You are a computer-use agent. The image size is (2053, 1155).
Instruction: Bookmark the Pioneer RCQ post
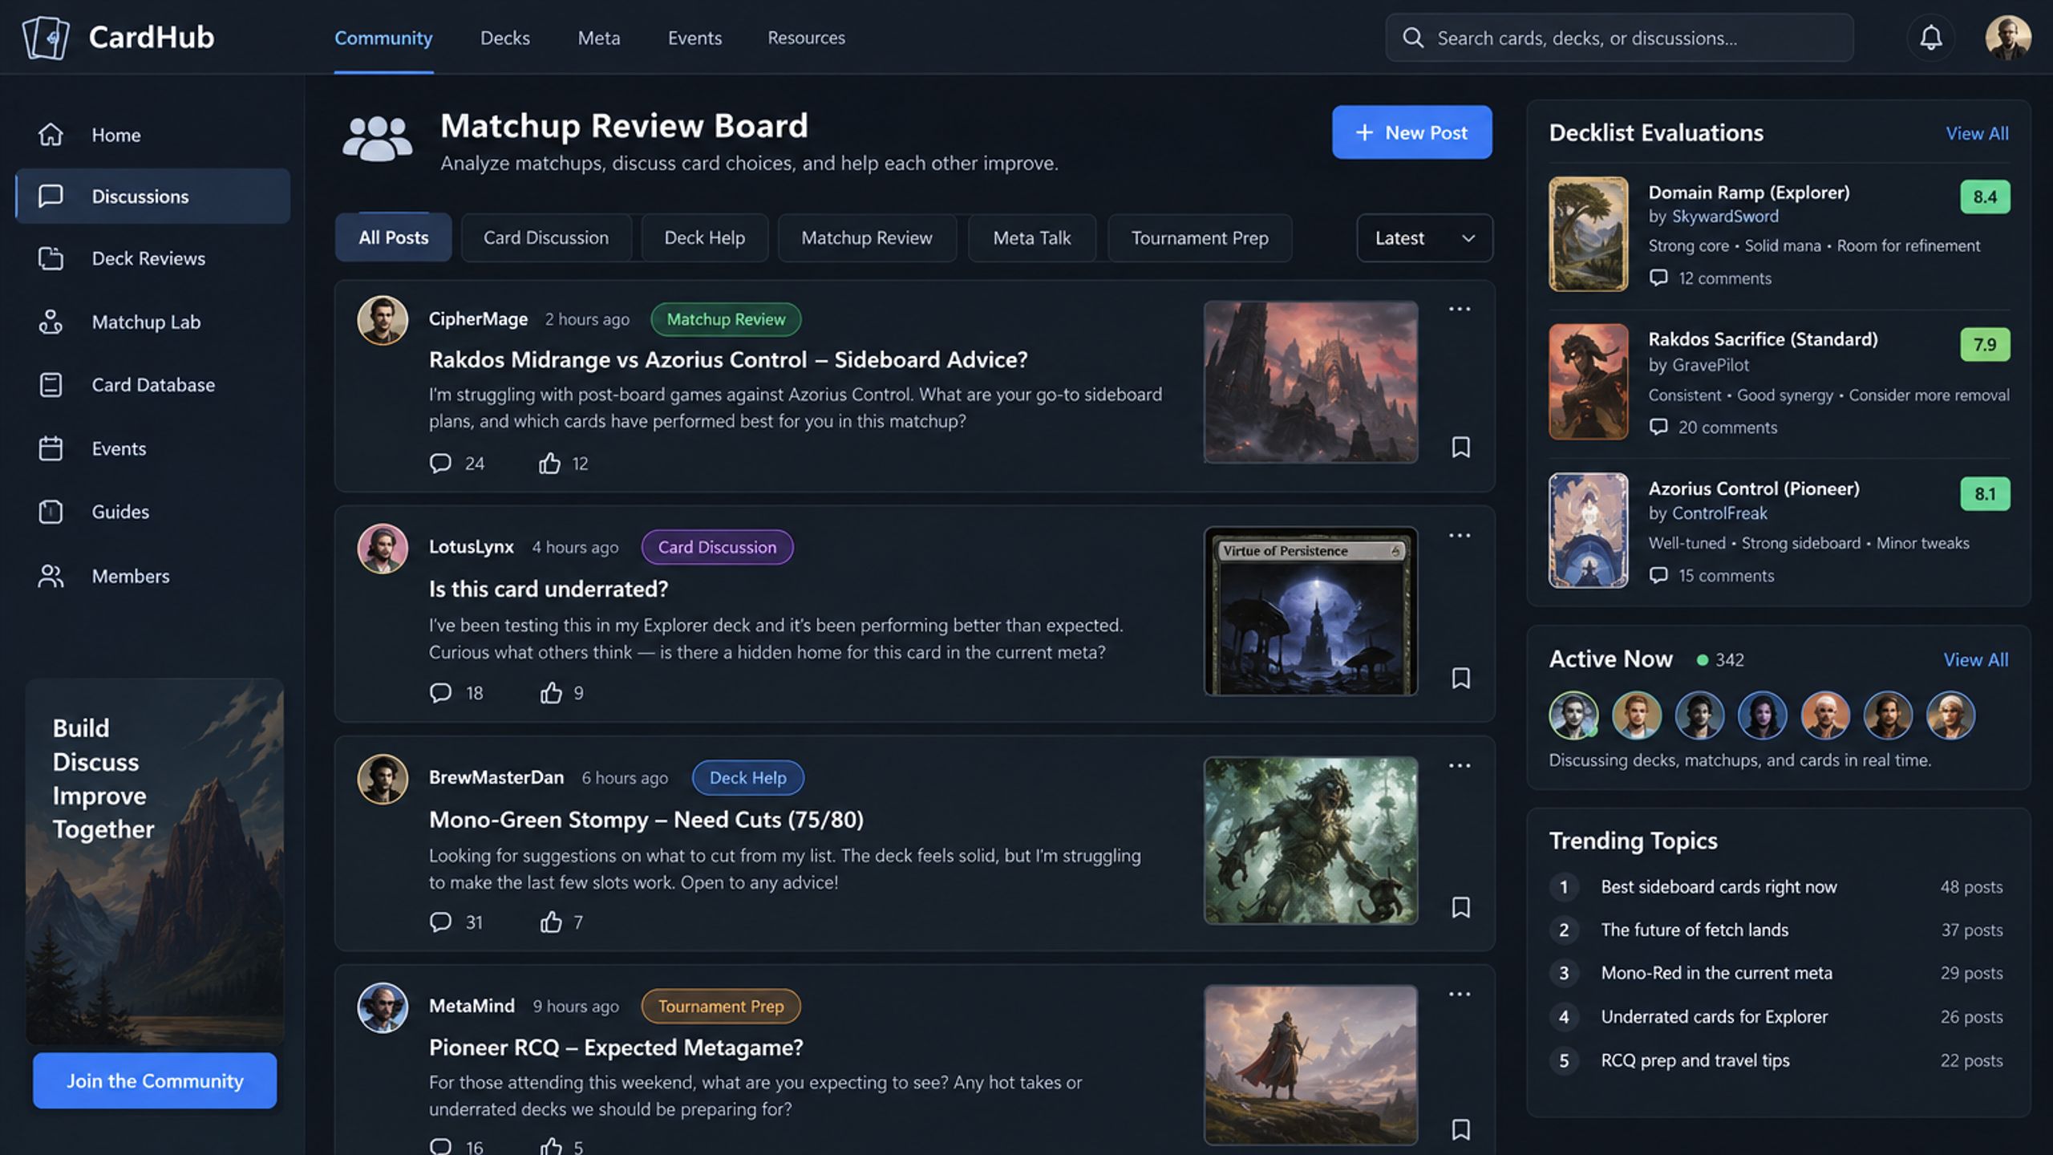point(1460,1129)
